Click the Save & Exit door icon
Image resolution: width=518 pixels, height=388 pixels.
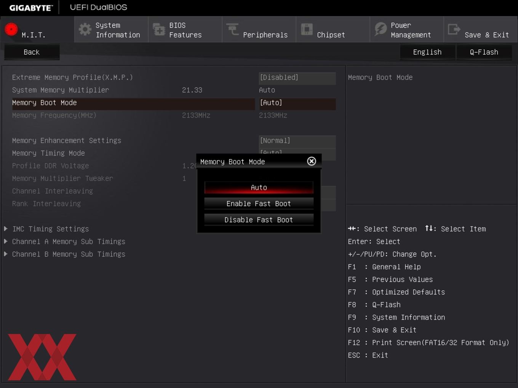pyautogui.click(x=454, y=29)
